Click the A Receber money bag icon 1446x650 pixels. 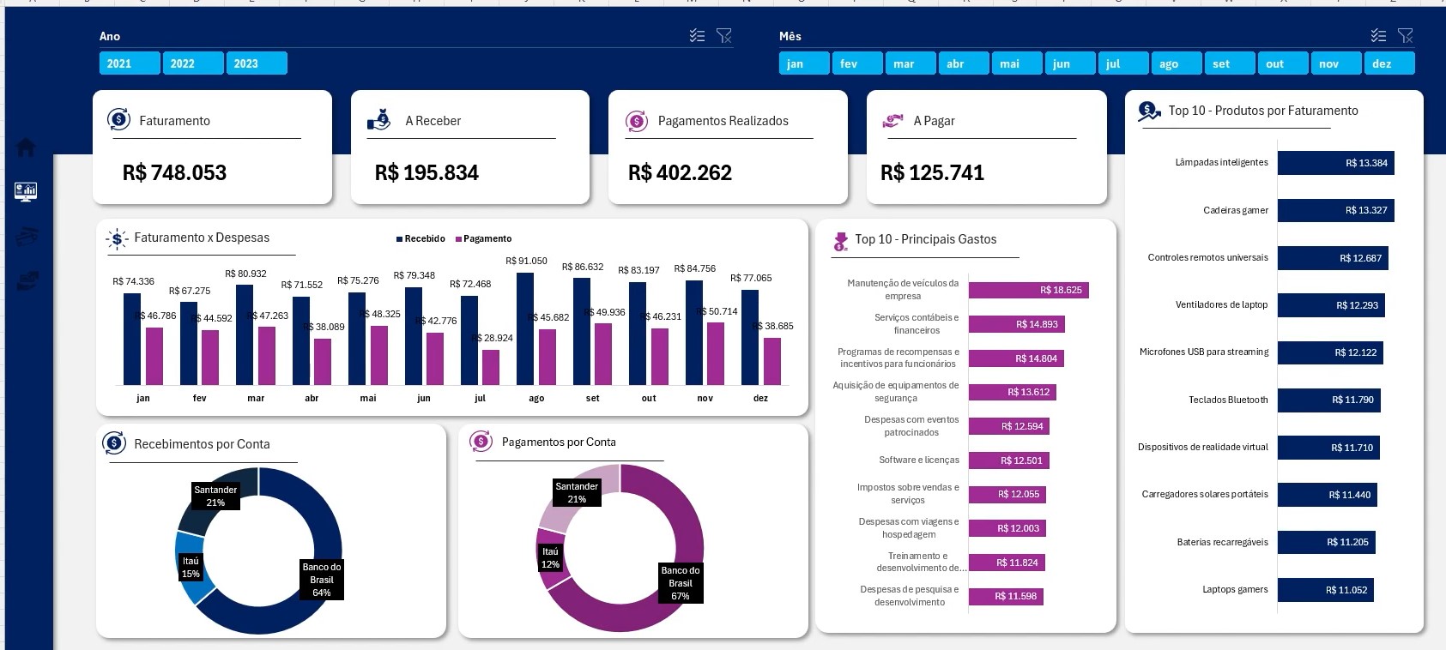[x=378, y=119]
